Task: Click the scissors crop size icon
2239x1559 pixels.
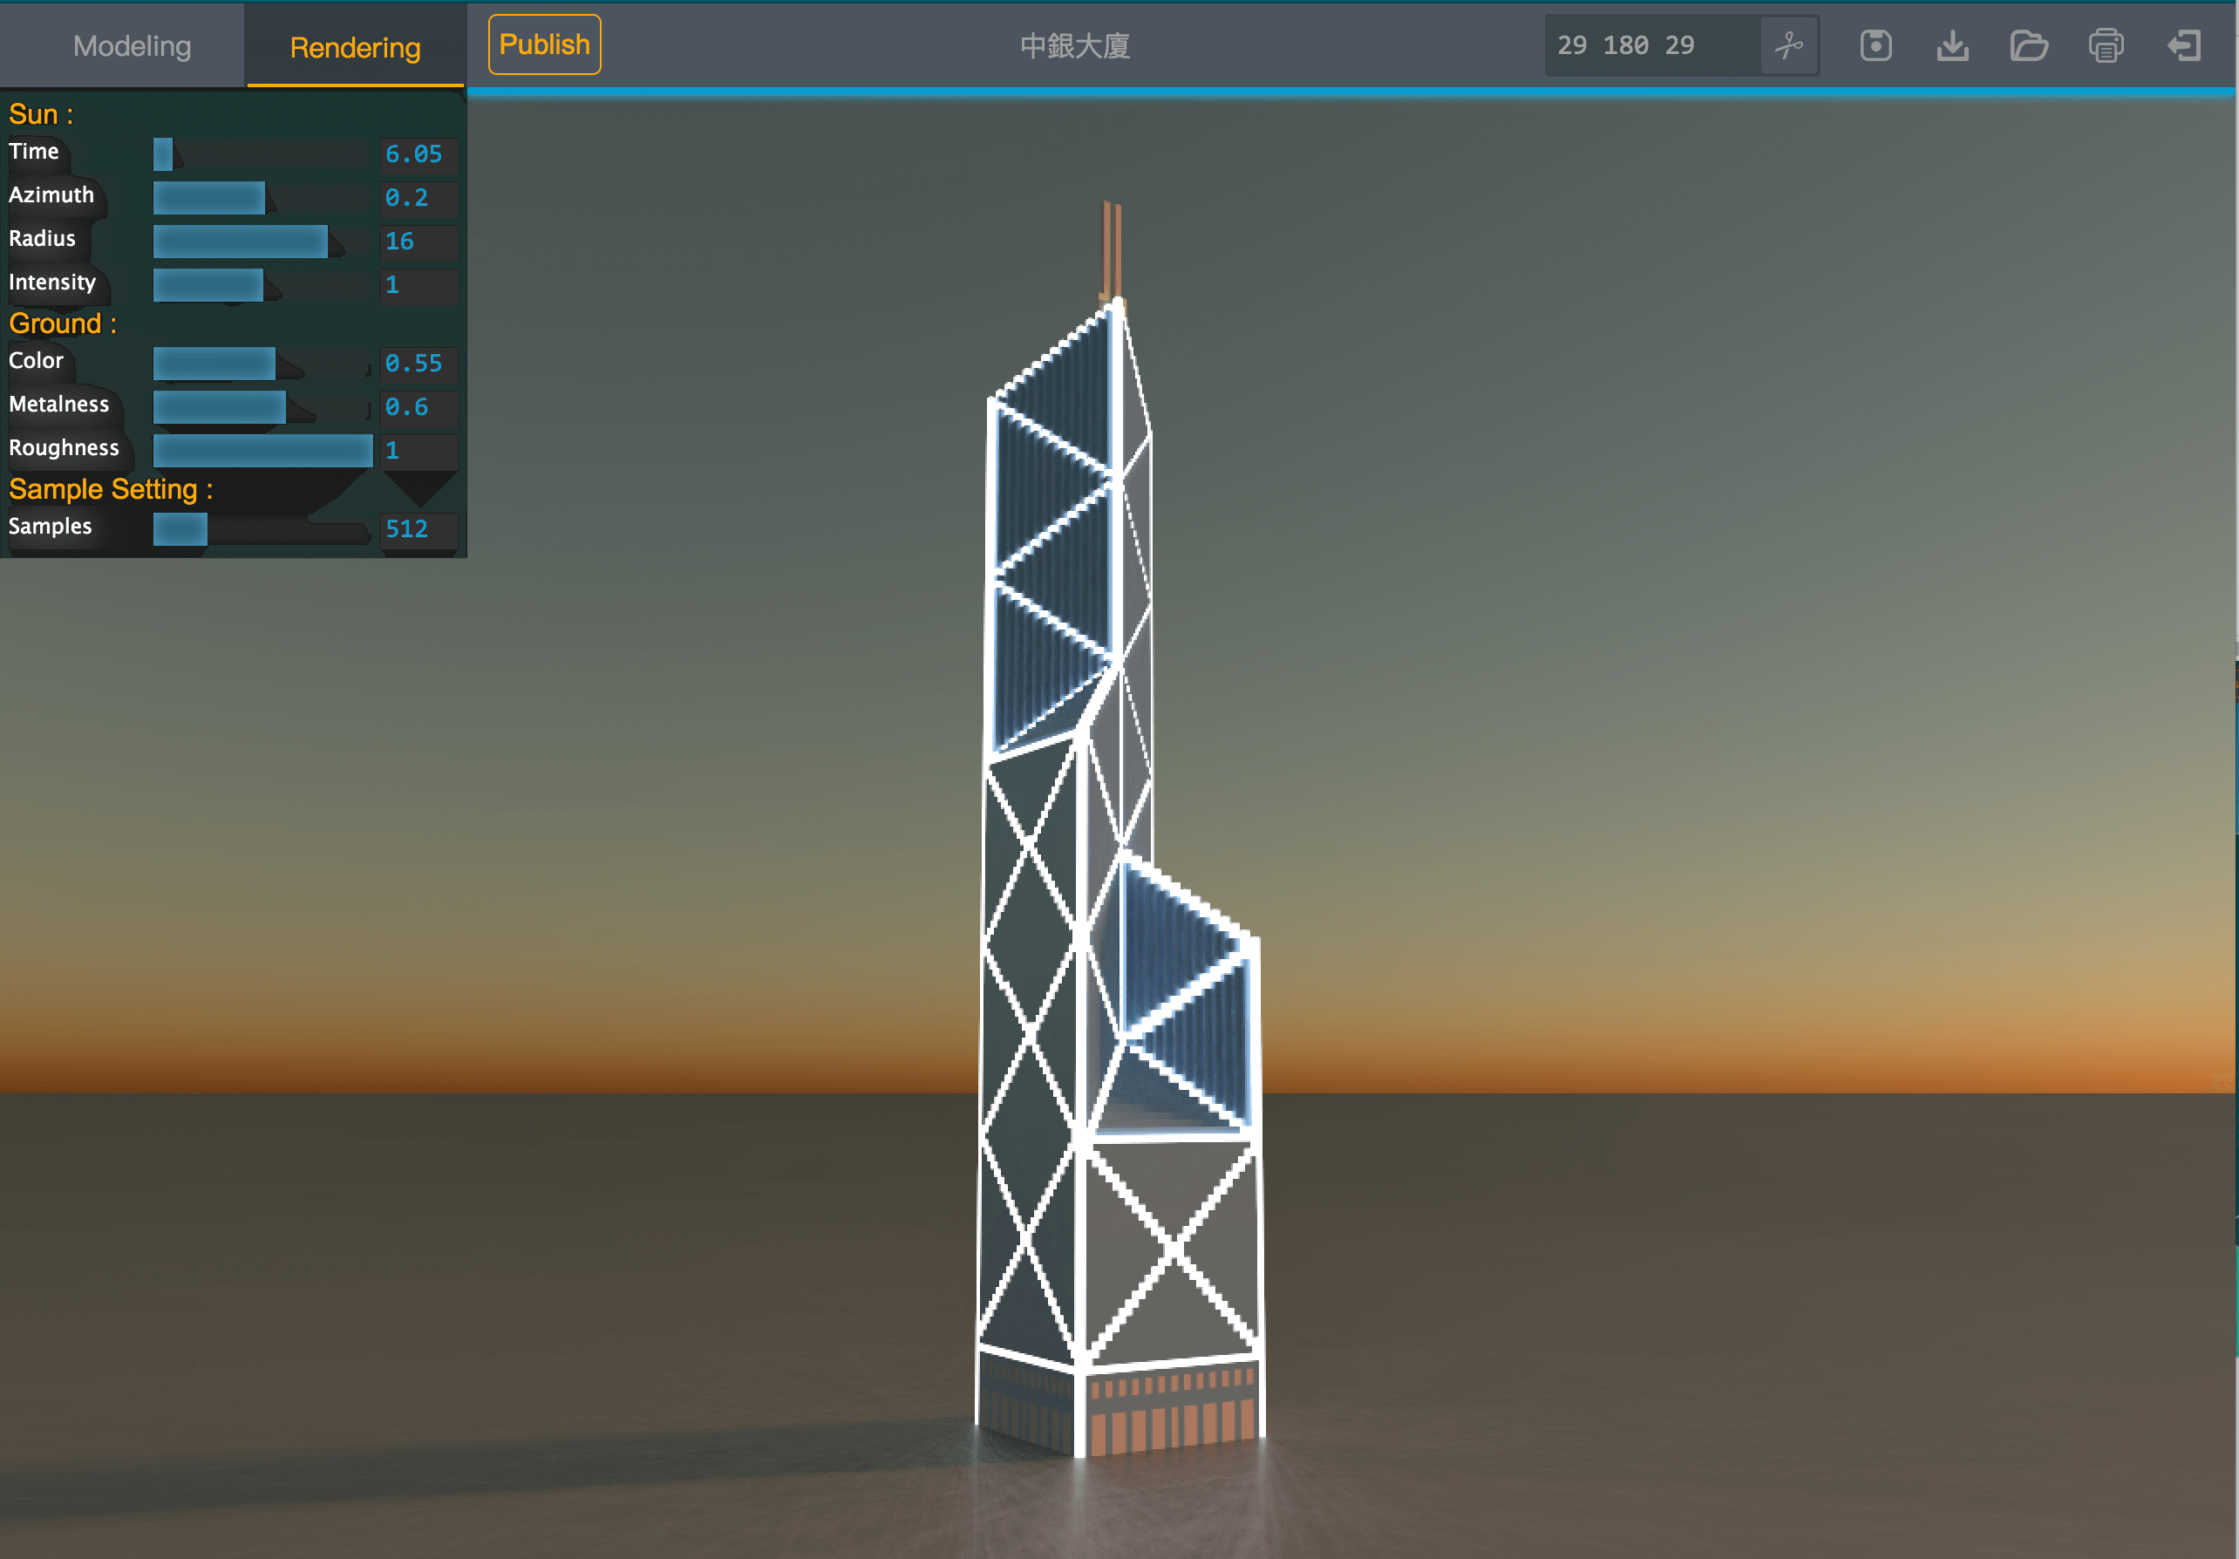Action: pos(1788,44)
